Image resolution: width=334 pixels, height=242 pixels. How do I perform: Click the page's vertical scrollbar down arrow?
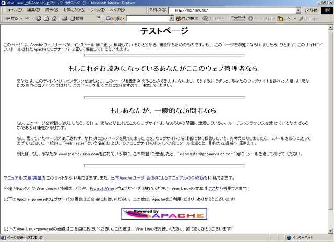pos(330,231)
